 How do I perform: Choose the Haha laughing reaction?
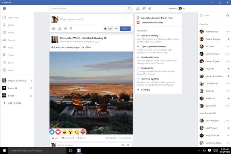coord(64,132)
